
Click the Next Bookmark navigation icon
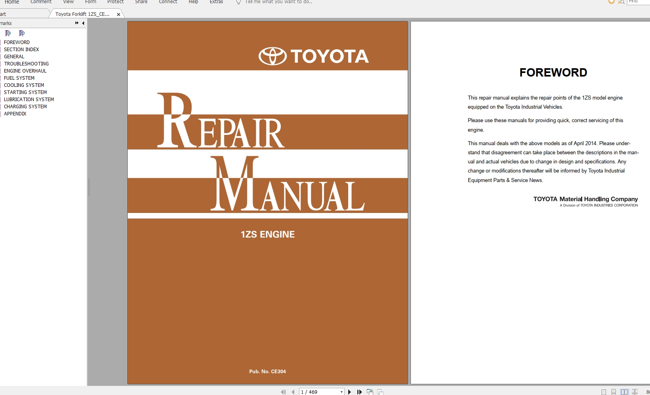point(22,33)
